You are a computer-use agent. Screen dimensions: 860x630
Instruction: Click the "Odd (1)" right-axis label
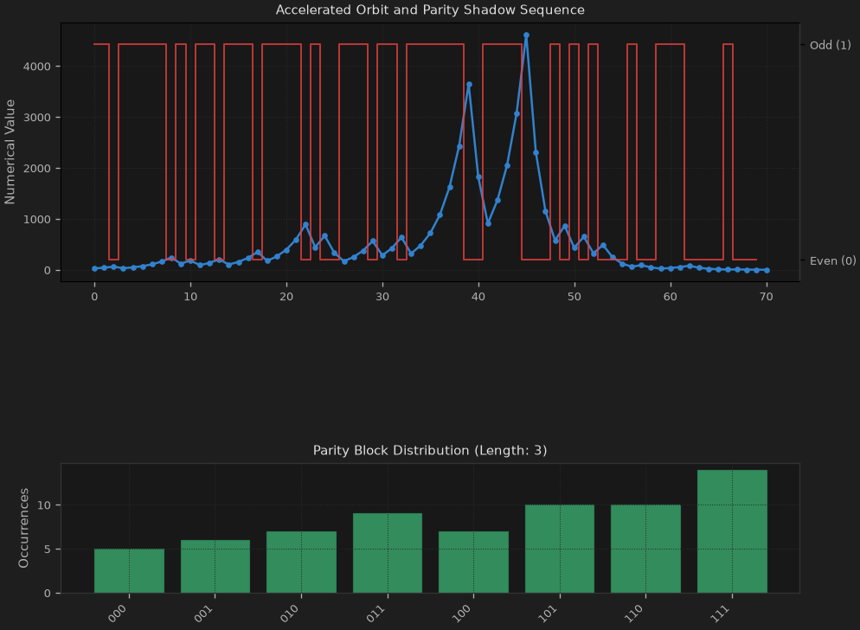(831, 45)
